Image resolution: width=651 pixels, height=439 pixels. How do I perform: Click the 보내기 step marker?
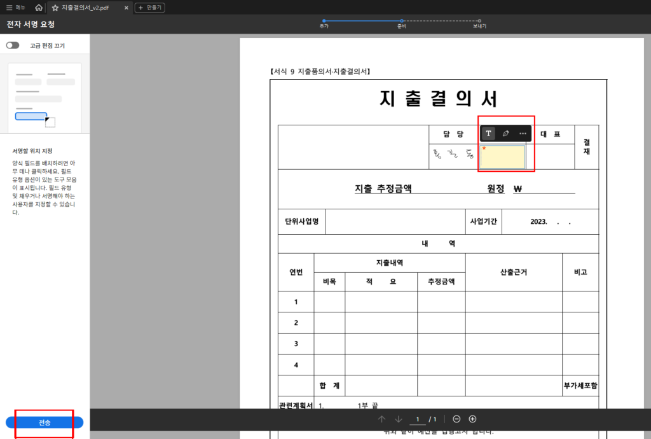[x=479, y=21]
